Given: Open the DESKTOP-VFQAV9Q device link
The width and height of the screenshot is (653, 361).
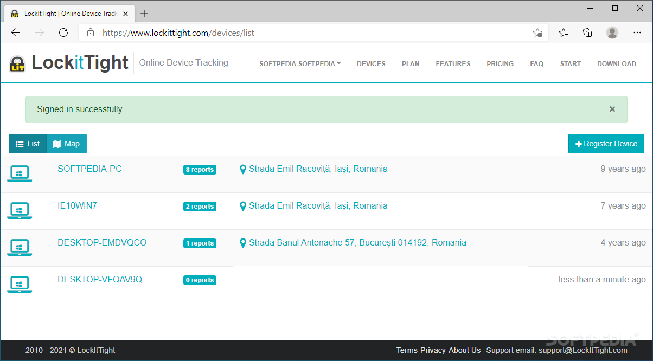Looking at the screenshot, I should tap(100, 280).
